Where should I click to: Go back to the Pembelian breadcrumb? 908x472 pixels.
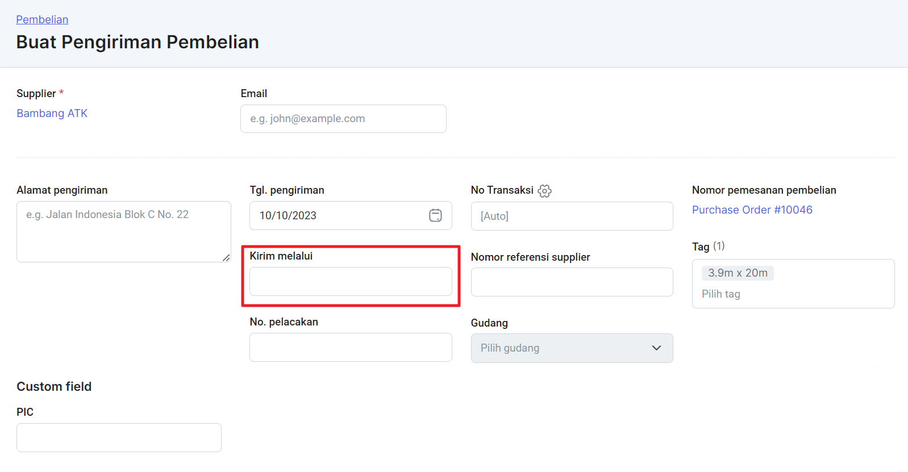pyautogui.click(x=42, y=19)
